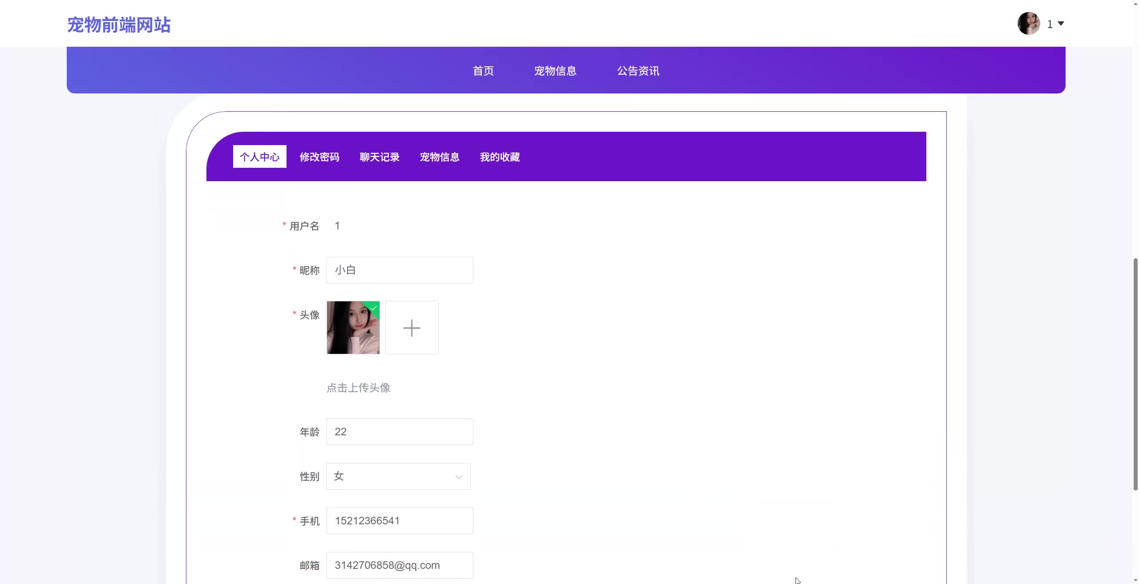Viewport: 1139px width, 584px height.
Task: Click the green checkmark on avatar
Action: [x=374, y=307]
